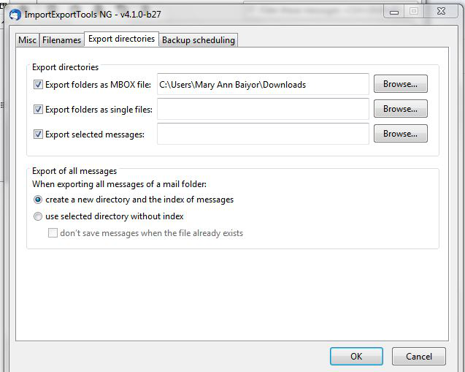Screen dimensions: 465x372
Task: Close the ImportExportTools NG dialog
Action: point(441,12)
